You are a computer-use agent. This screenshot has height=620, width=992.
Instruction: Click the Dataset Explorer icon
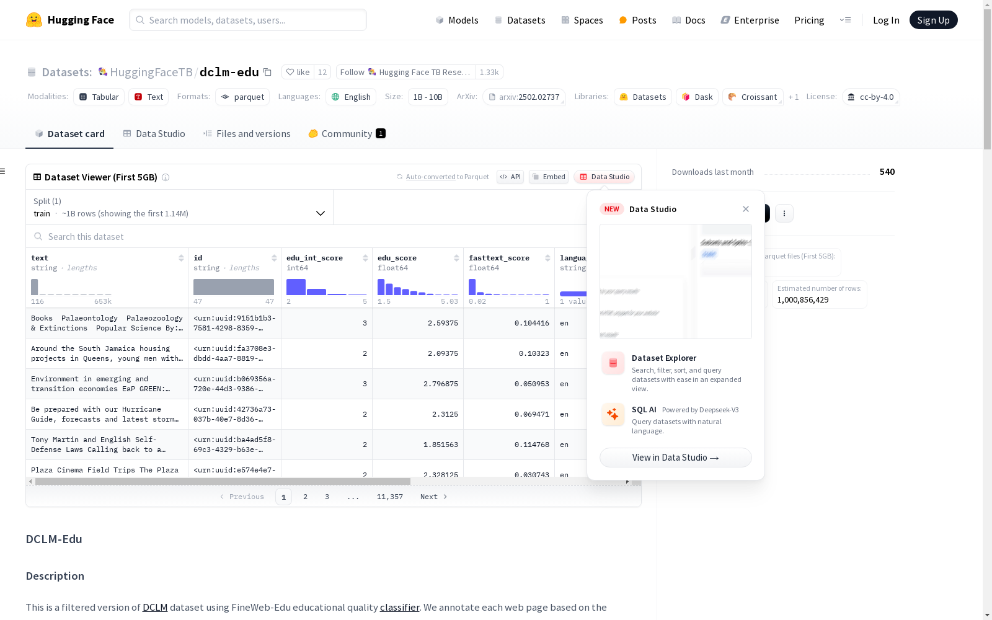tap(613, 363)
